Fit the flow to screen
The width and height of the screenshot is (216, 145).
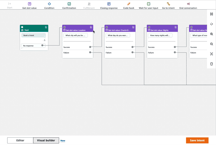pos(211,54)
